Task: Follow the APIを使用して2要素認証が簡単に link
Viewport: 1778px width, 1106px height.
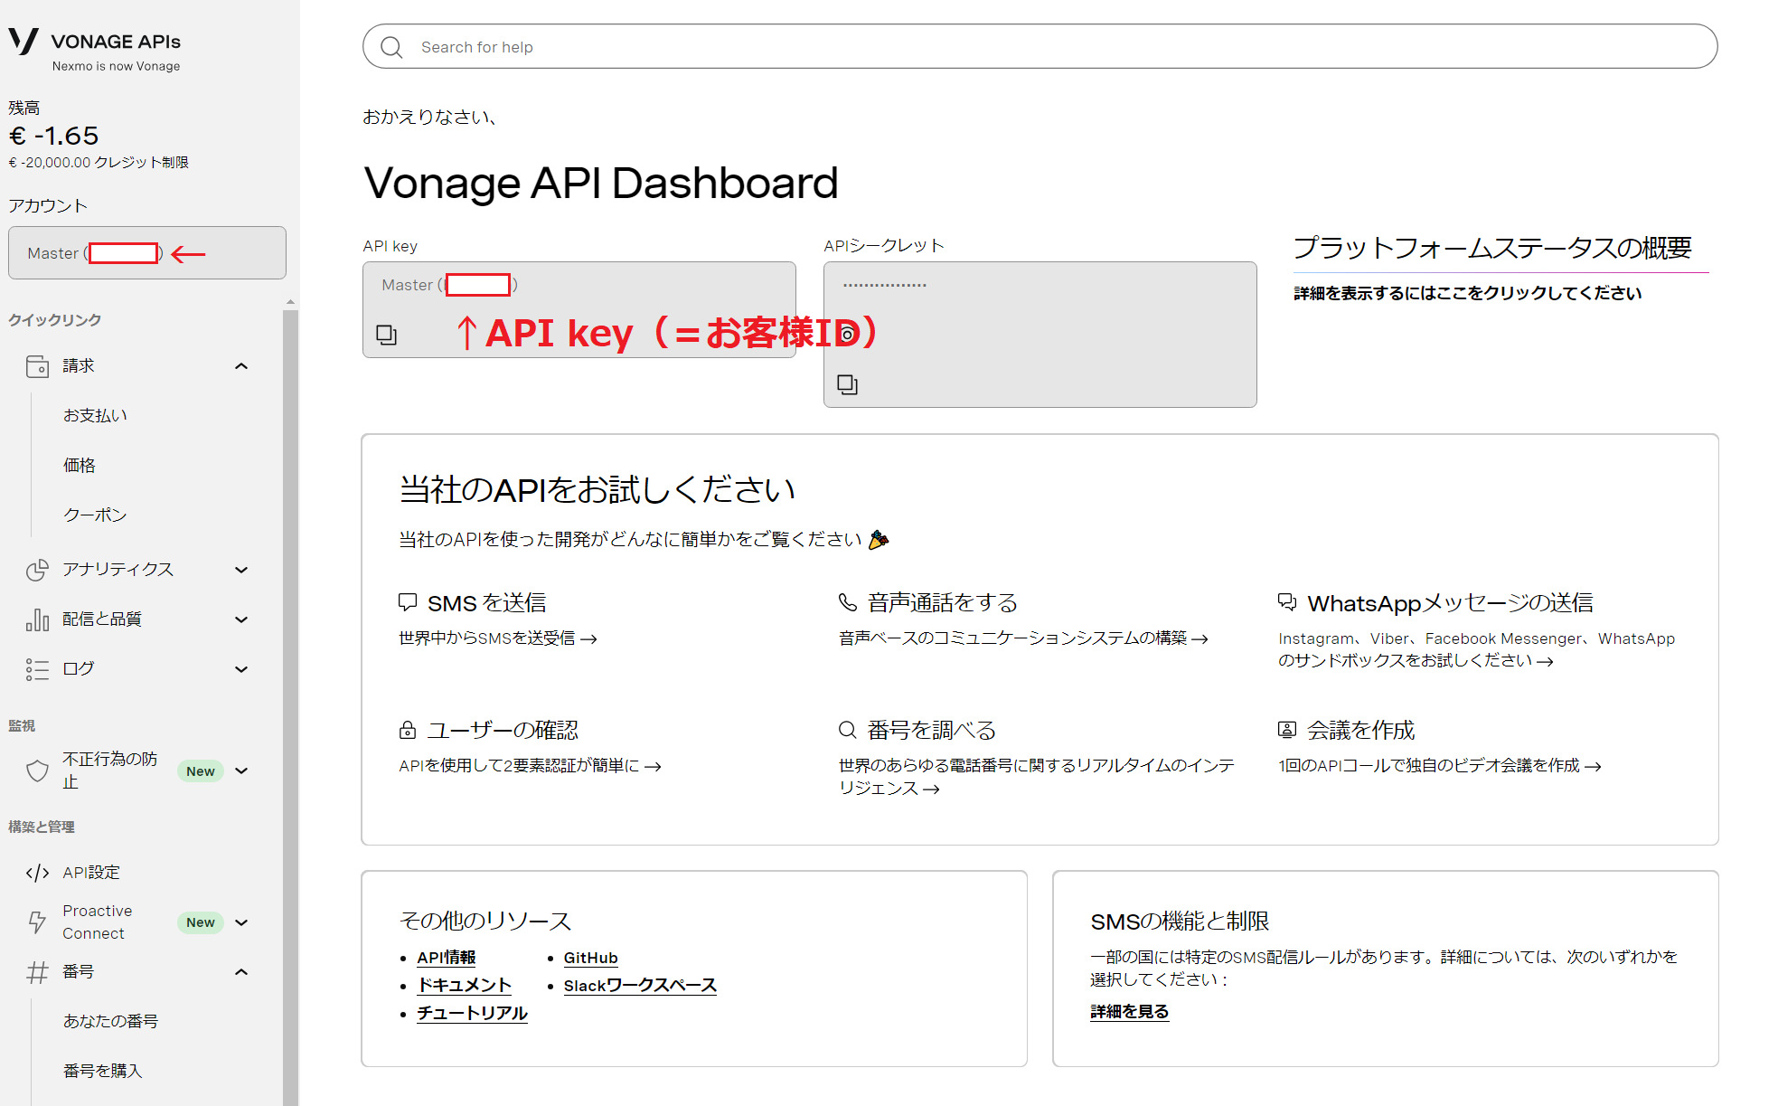Action: 530,766
